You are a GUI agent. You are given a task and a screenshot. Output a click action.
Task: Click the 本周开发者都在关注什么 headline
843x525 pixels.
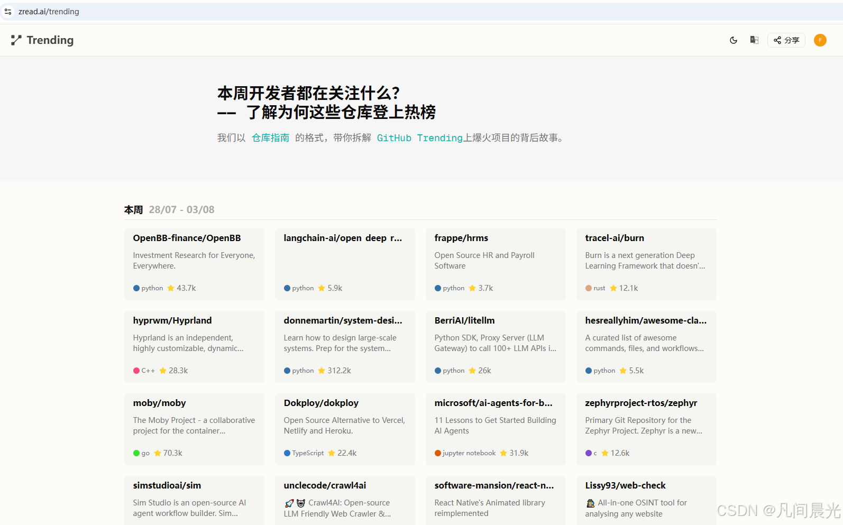(308, 93)
